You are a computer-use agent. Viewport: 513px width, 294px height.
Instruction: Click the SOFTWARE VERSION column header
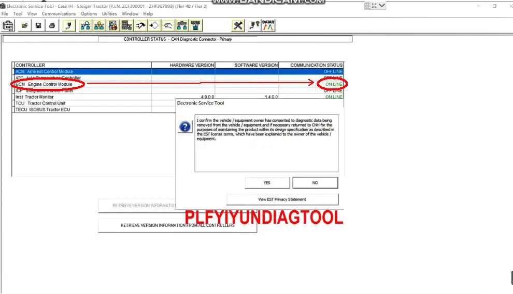247,65
